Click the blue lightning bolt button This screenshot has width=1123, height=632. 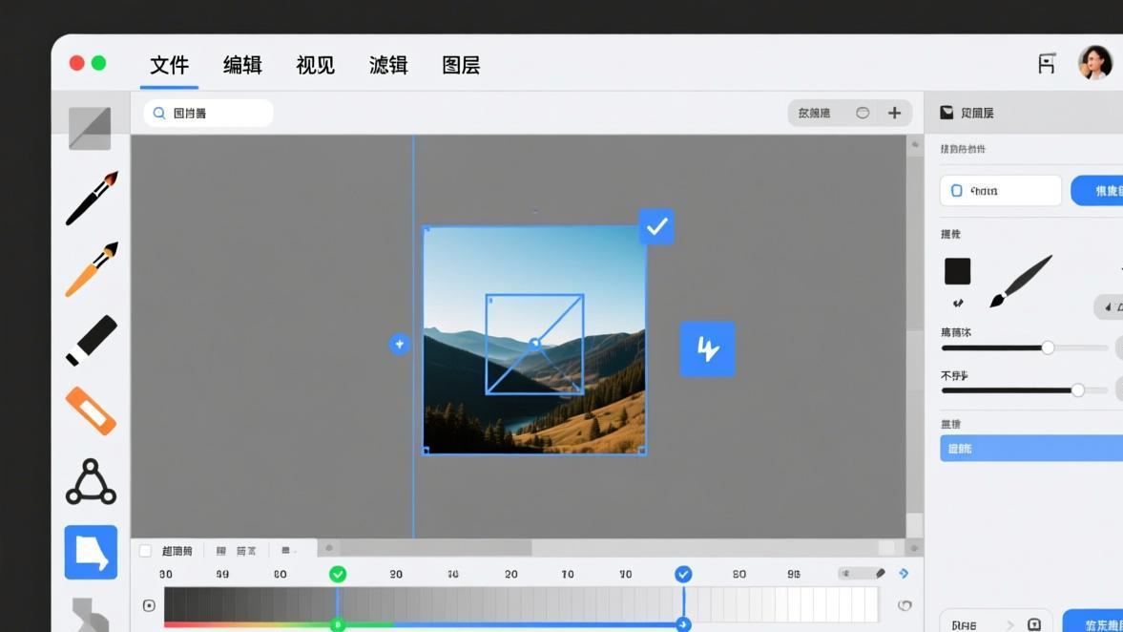(707, 349)
